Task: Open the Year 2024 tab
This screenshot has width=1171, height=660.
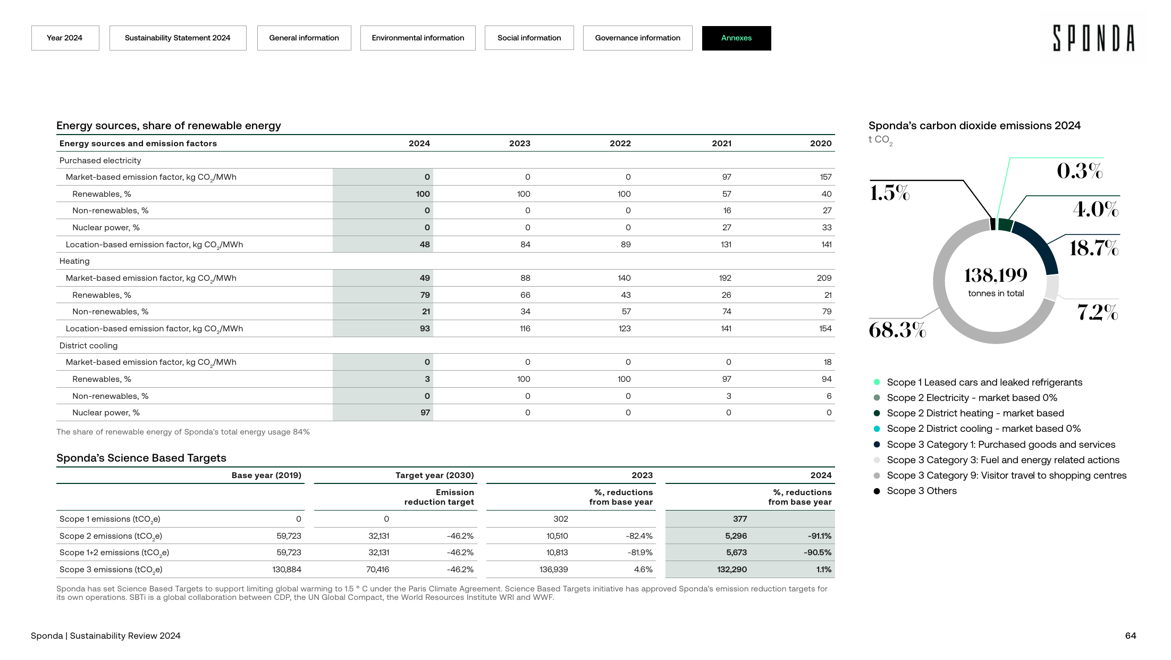Action: click(x=65, y=38)
